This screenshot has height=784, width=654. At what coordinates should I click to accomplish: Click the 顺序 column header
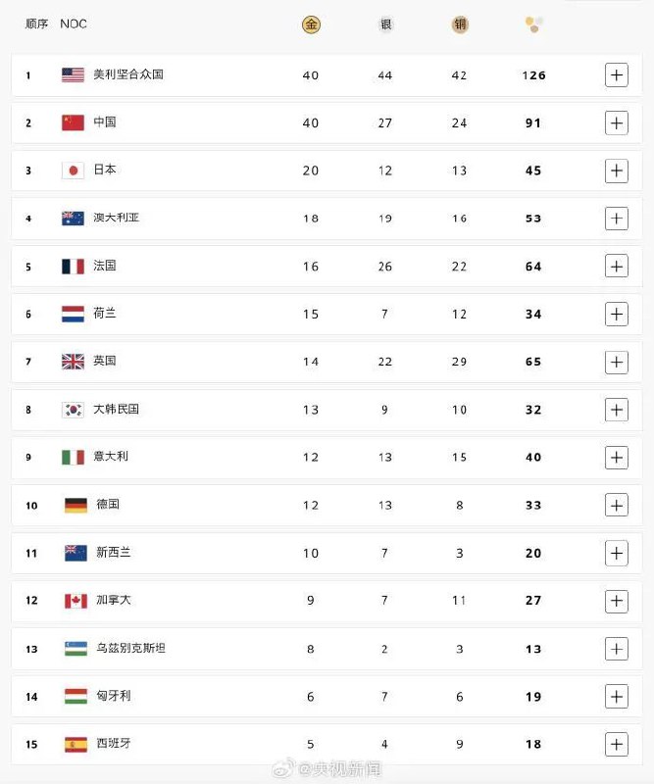point(37,24)
